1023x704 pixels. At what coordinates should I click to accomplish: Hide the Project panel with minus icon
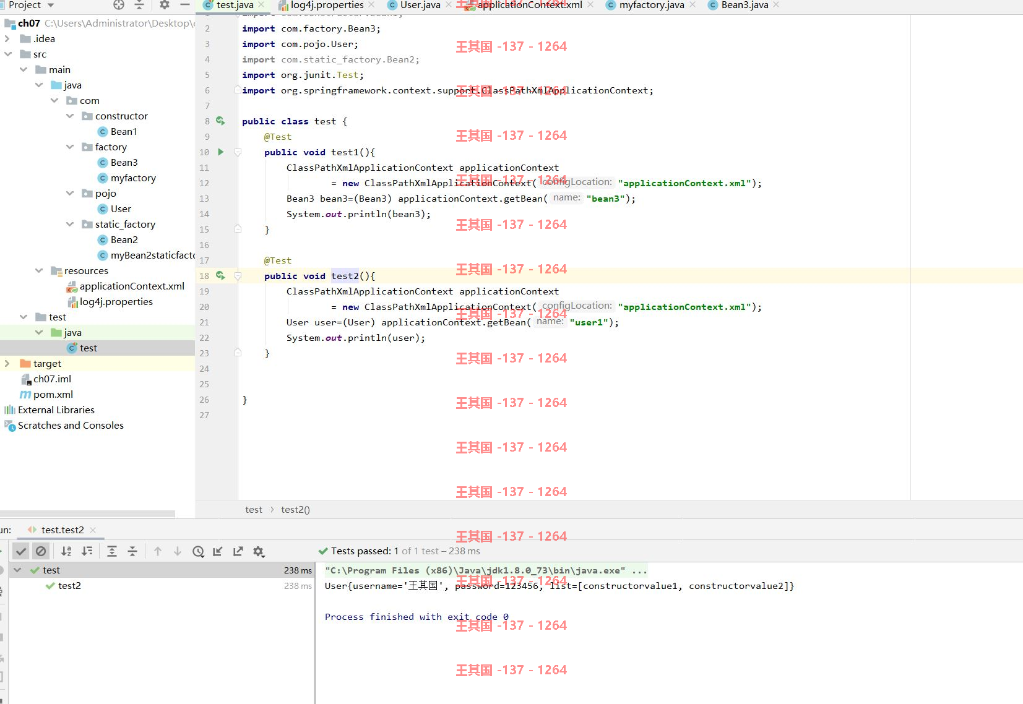pos(184,5)
